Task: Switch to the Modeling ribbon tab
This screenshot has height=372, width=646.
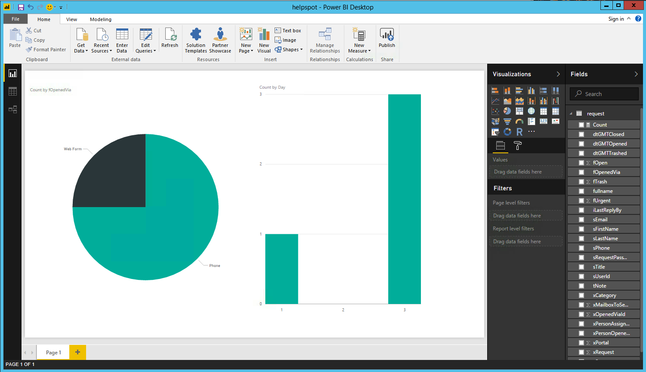Action: [x=101, y=19]
